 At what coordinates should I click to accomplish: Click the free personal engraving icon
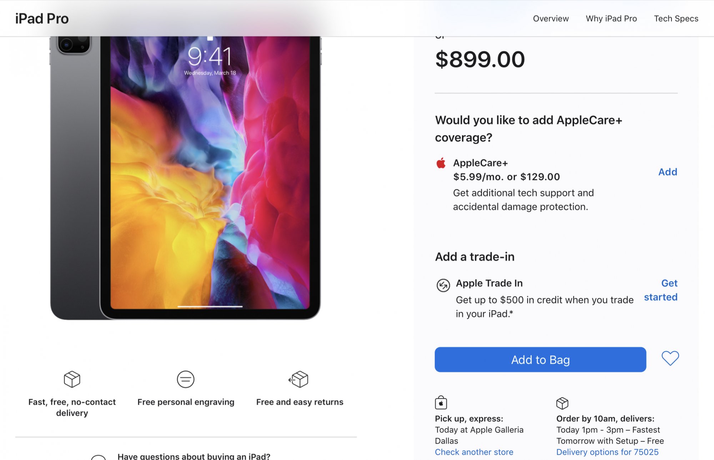click(x=186, y=379)
